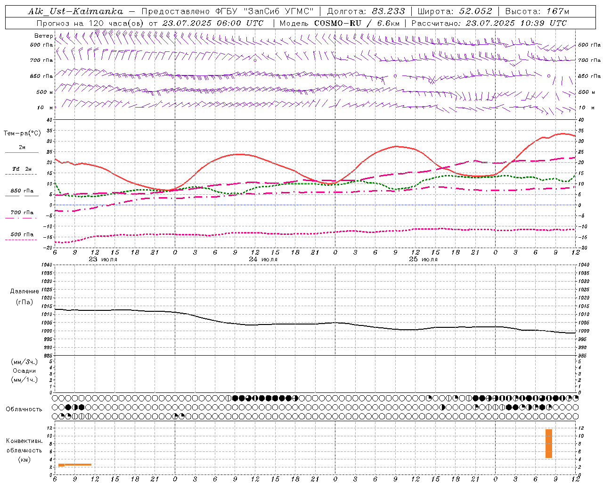Click '850 гПа' entry in temperature legend
603x483 pixels.
(x=22, y=191)
